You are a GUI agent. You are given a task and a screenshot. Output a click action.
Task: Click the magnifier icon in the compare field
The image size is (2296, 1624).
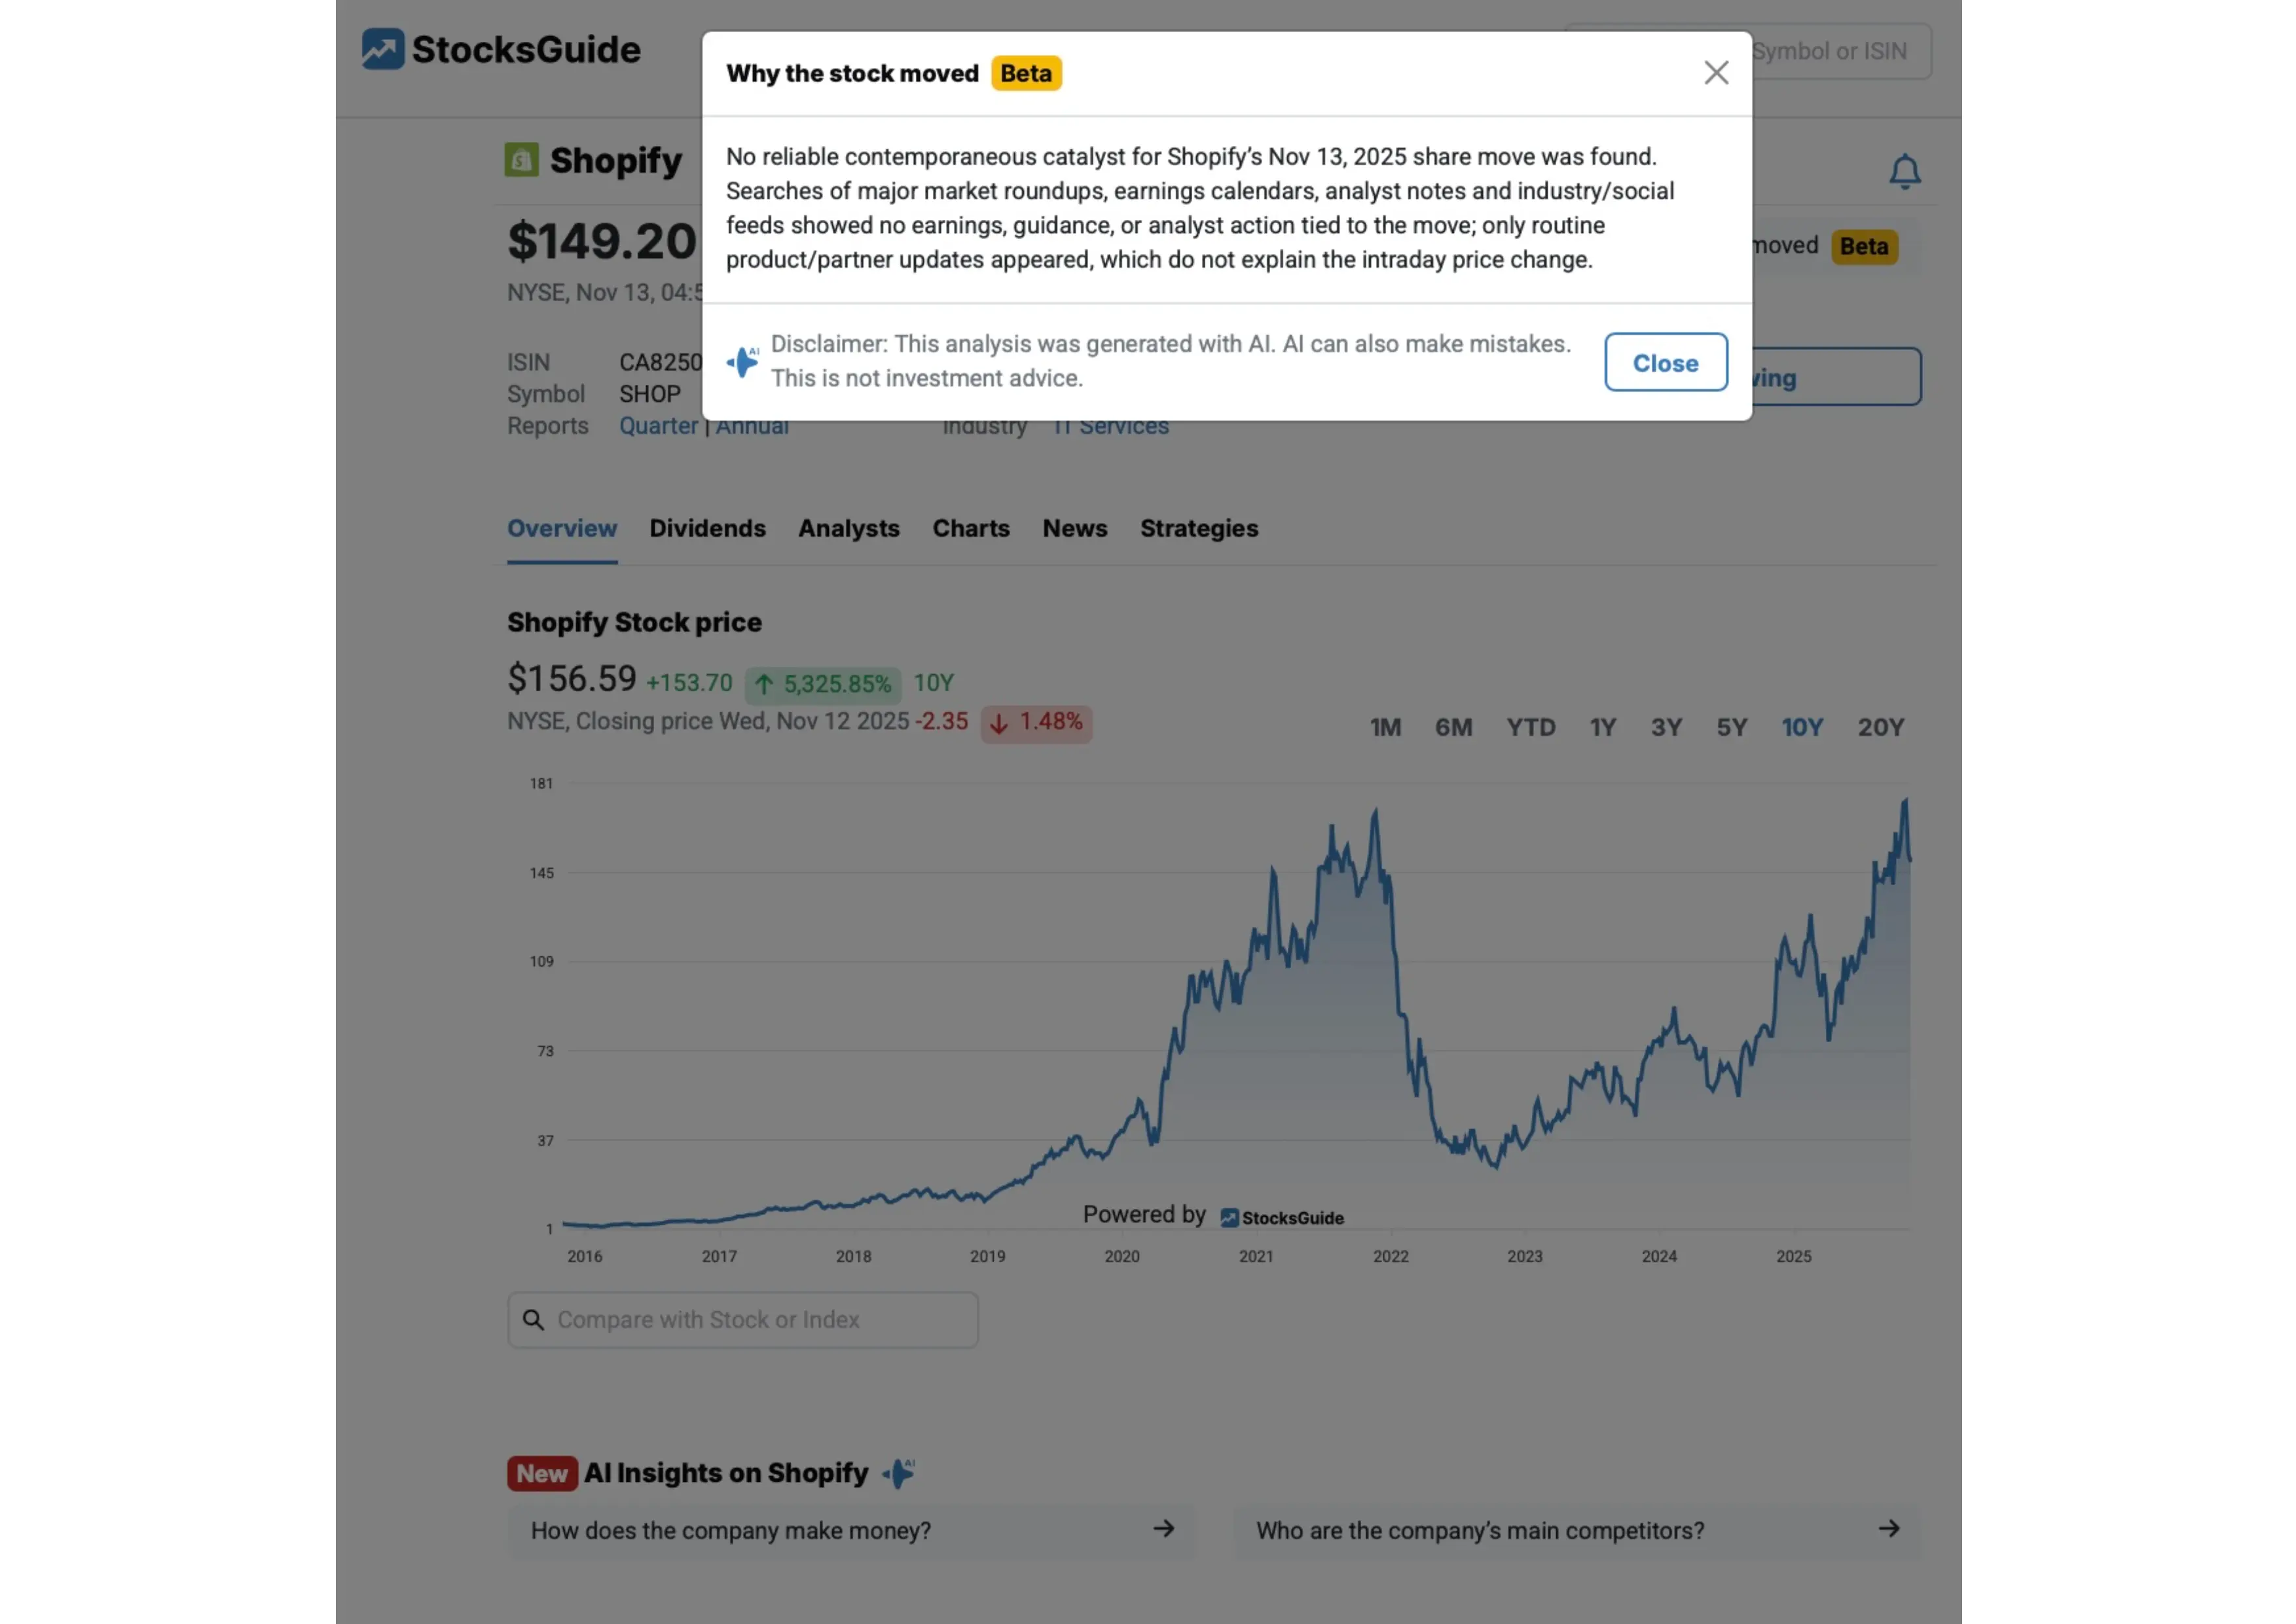[534, 1319]
